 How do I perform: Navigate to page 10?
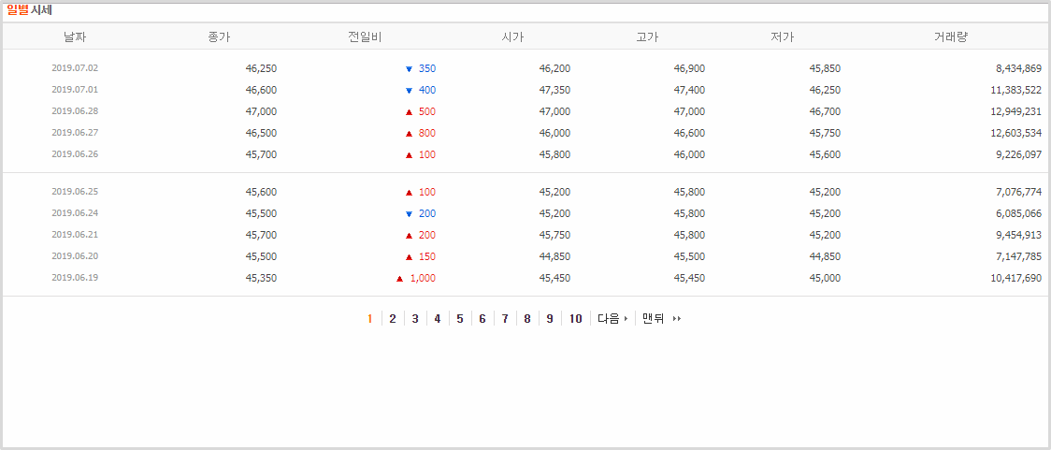[576, 318]
